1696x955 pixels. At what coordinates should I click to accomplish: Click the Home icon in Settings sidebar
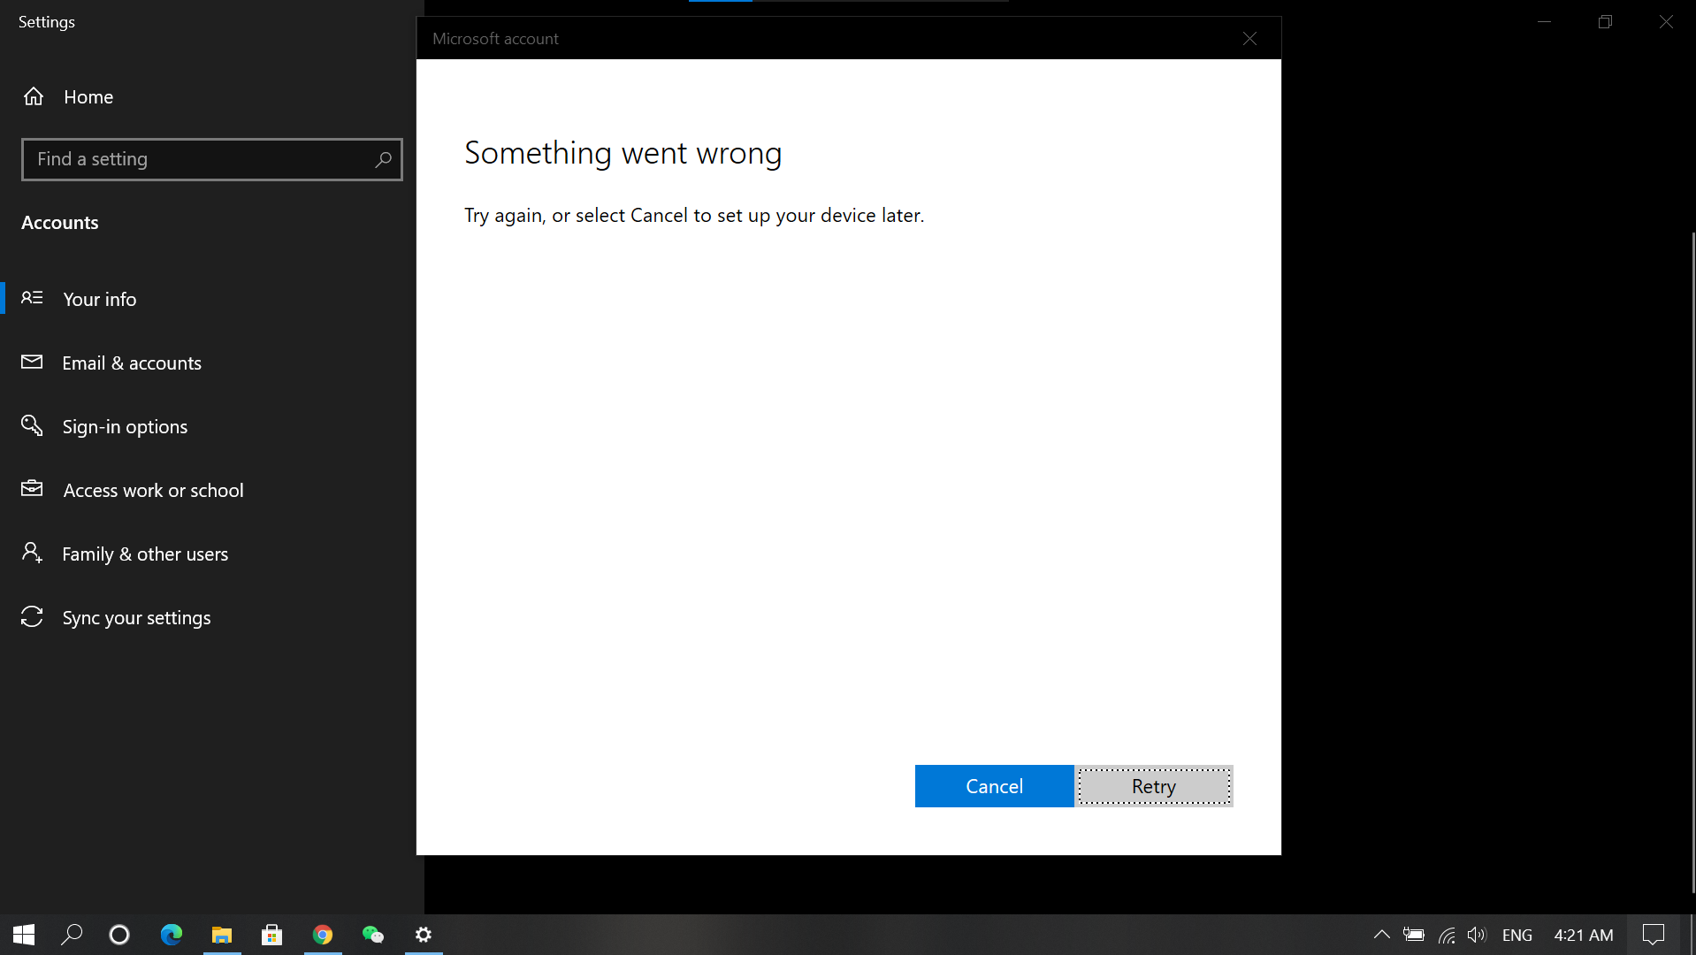click(33, 96)
